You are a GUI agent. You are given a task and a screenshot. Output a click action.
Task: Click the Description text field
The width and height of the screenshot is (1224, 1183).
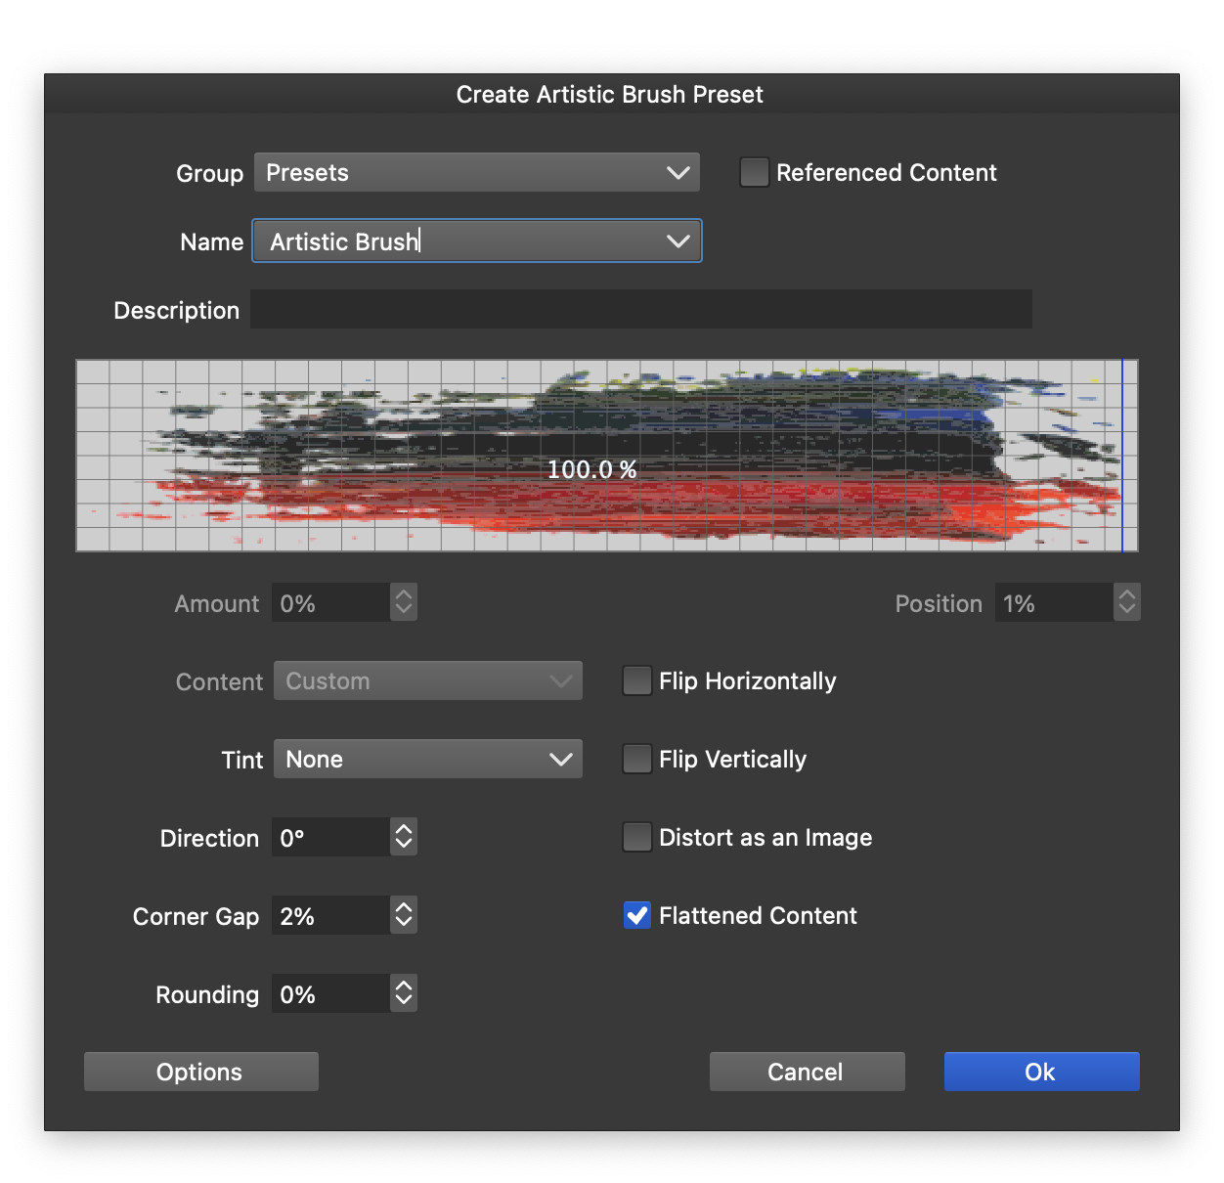640,310
